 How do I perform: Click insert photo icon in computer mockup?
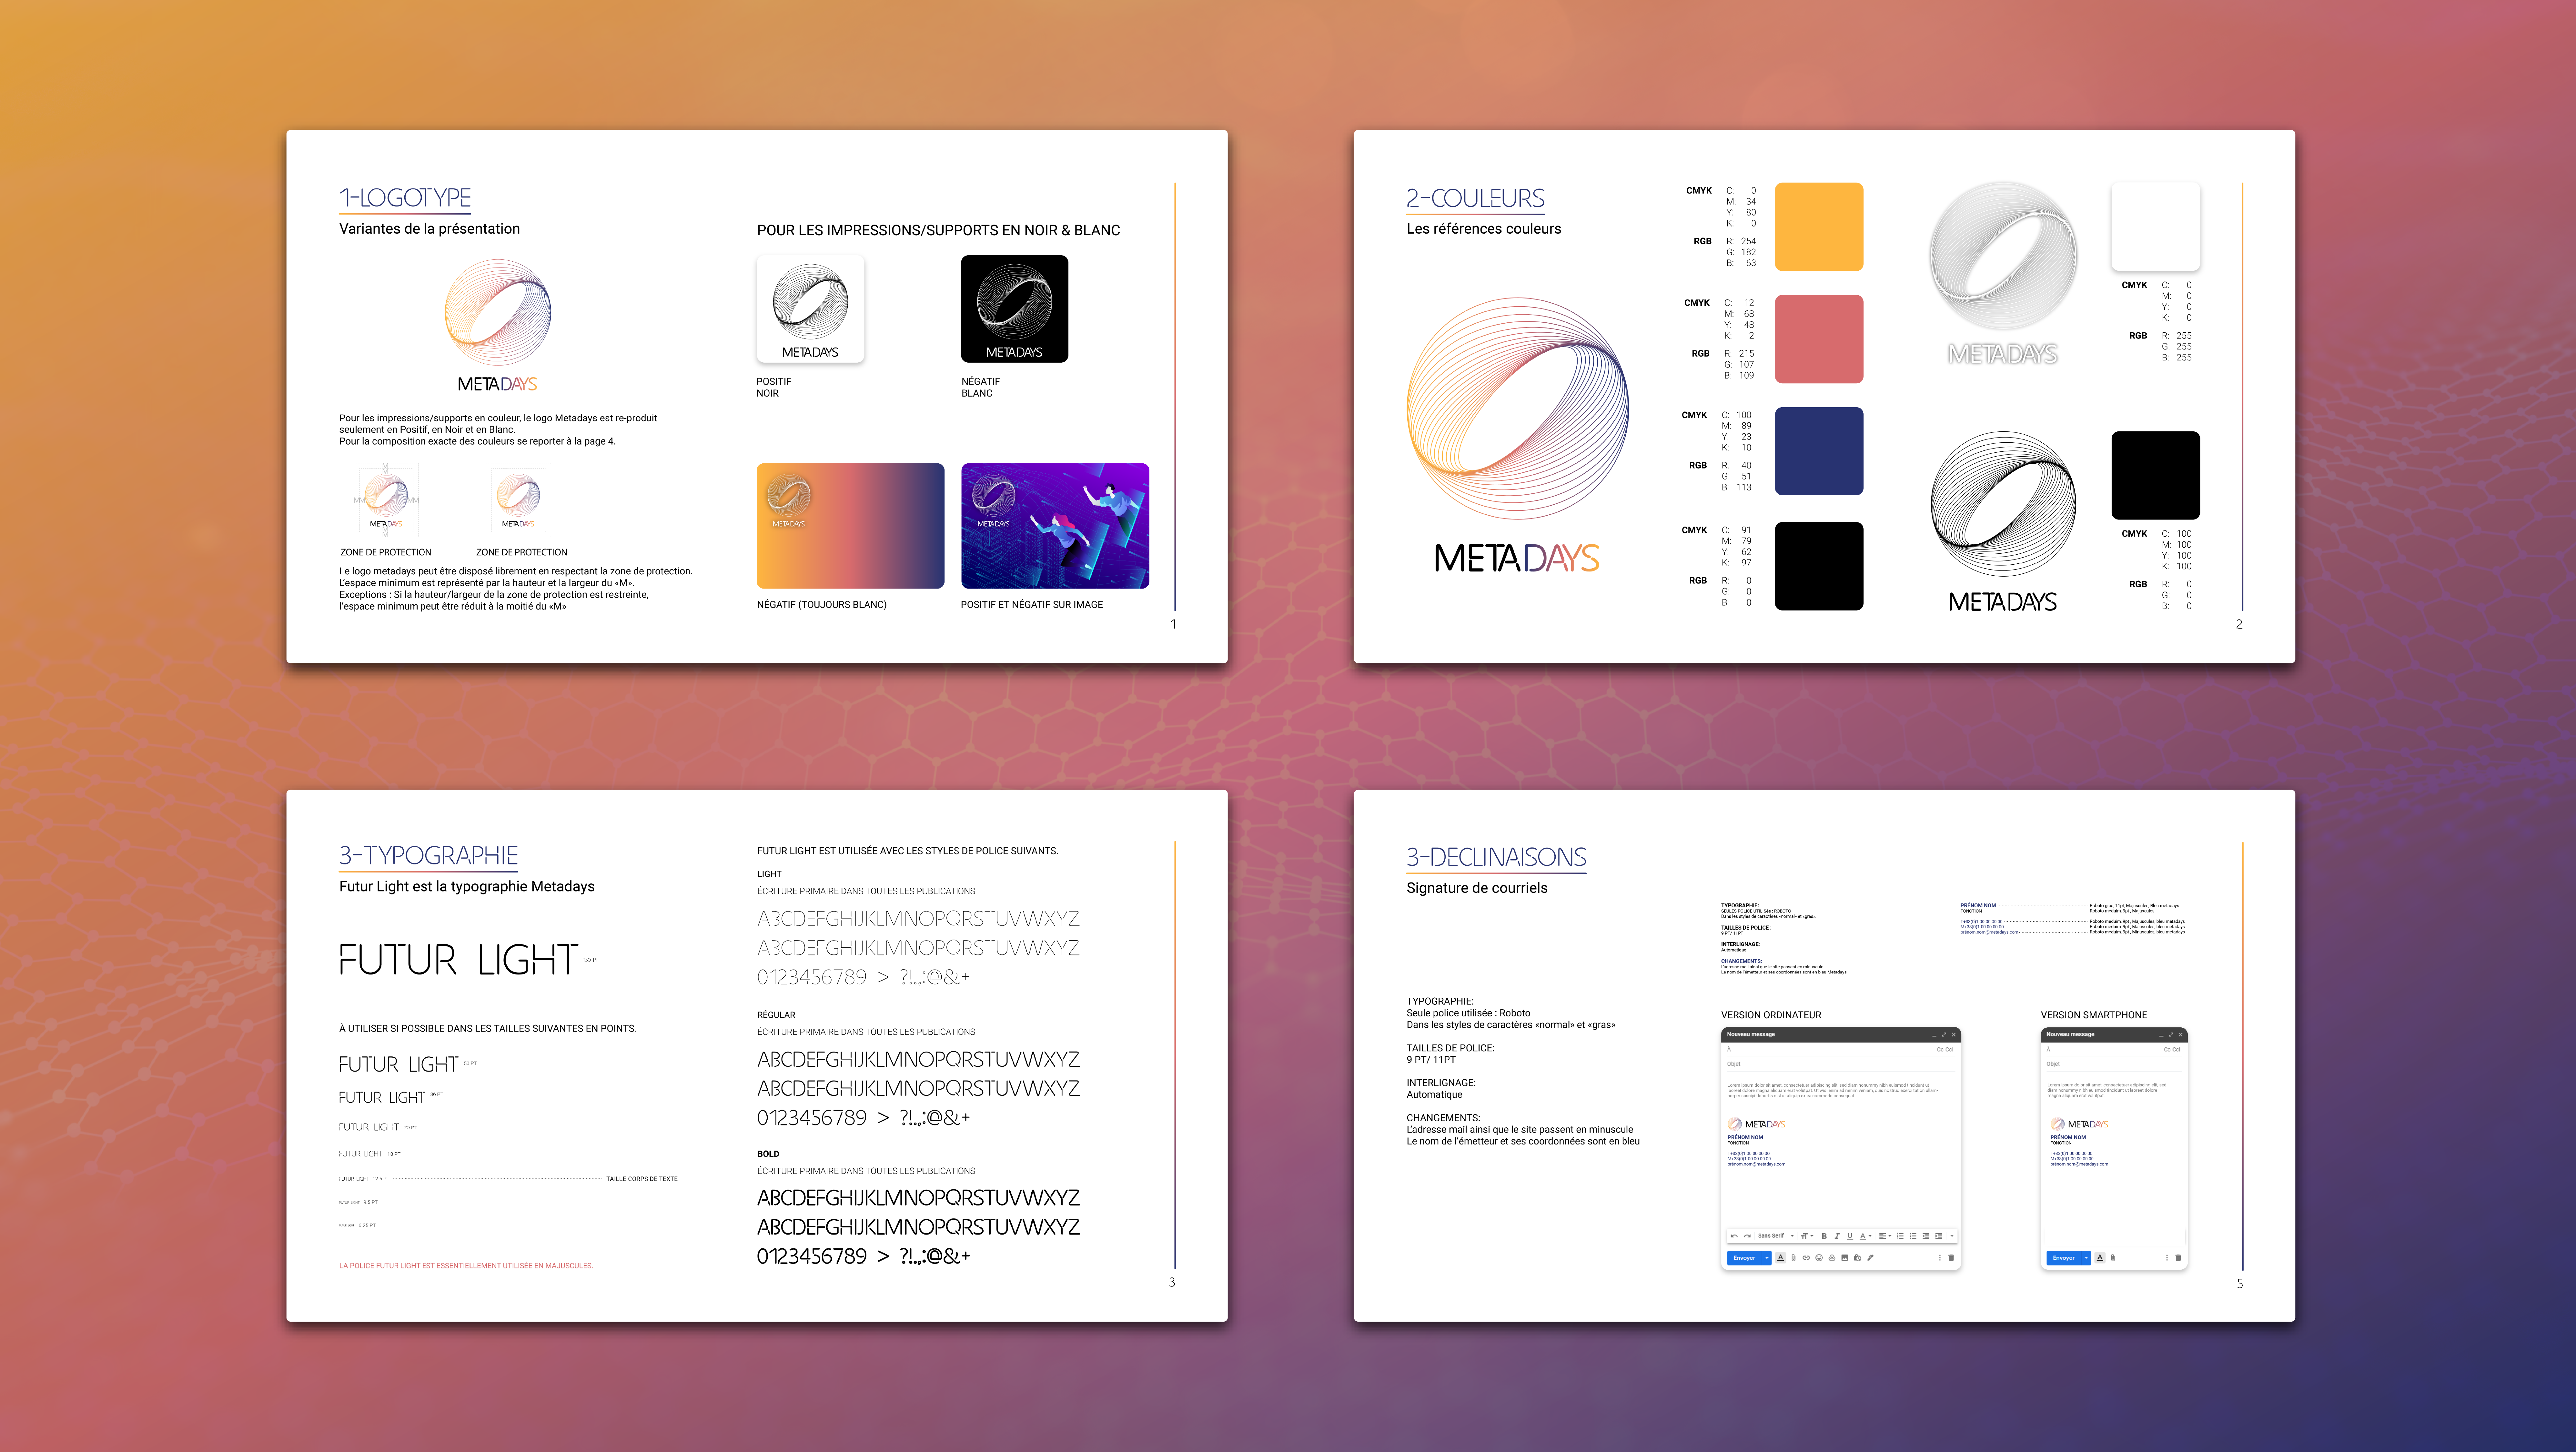pyautogui.click(x=1845, y=1258)
